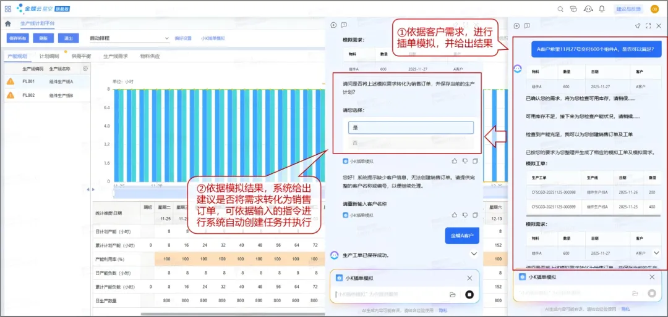Viewport: 668px width, 317px height.
Task: Expand the 生产工单已保存成功 message chevron
Action: [x=474, y=254]
